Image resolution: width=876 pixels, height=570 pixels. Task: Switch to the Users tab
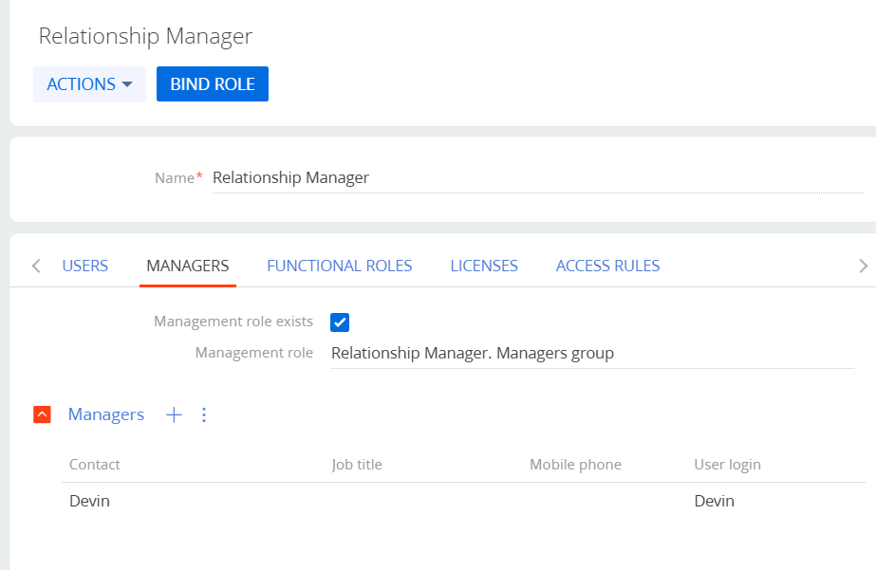point(84,266)
